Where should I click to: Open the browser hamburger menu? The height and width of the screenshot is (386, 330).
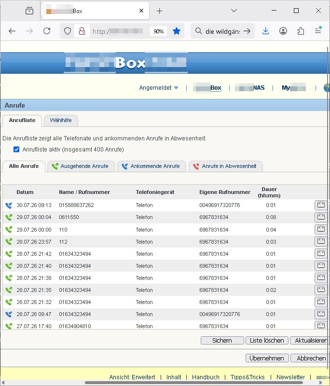(318, 30)
